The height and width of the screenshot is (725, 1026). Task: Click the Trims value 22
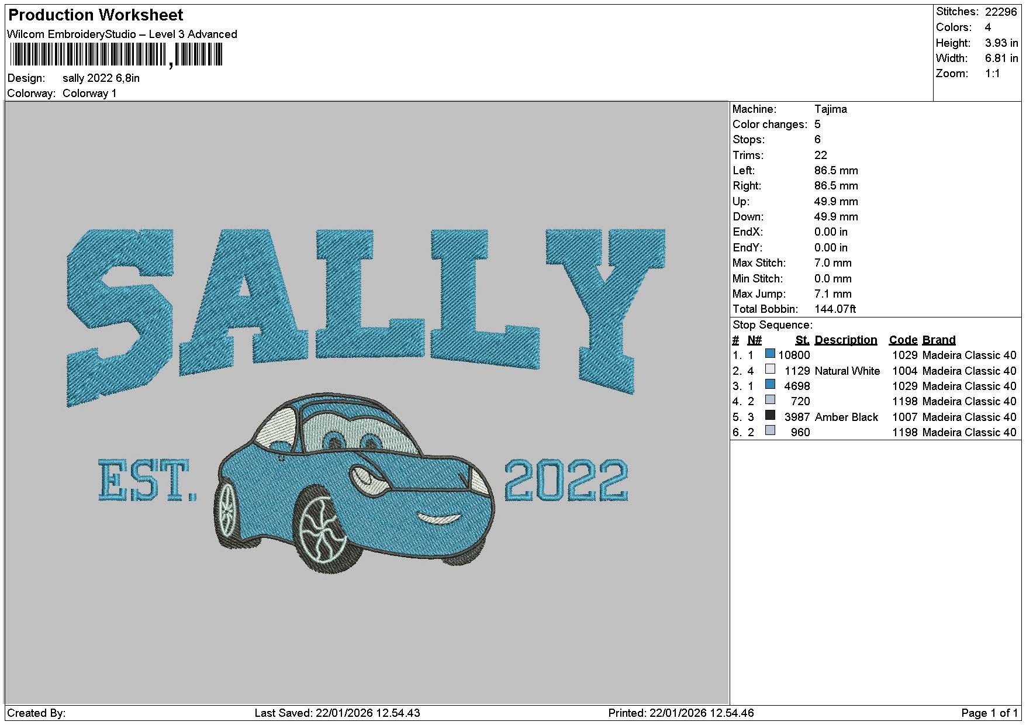[821, 156]
